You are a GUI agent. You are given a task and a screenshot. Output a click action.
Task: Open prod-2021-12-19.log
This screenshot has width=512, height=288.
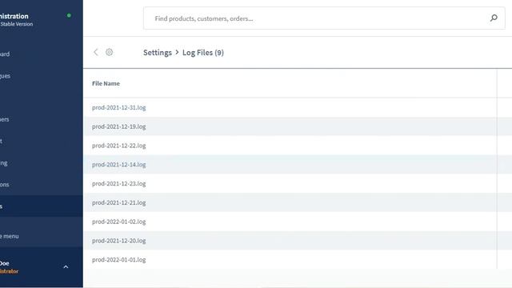click(x=119, y=126)
